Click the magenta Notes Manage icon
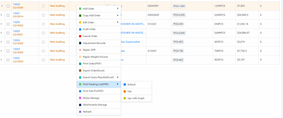This screenshot has width=283, height=118. 80,98
